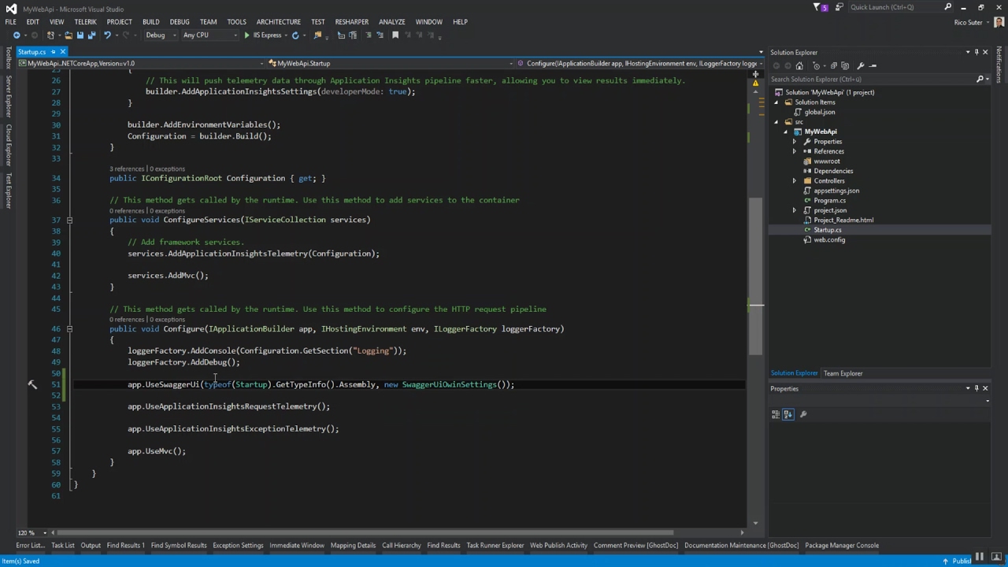The width and height of the screenshot is (1008, 567).
Task: Toggle the Alphabetical sort in Properties panel
Action: (788, 414)
